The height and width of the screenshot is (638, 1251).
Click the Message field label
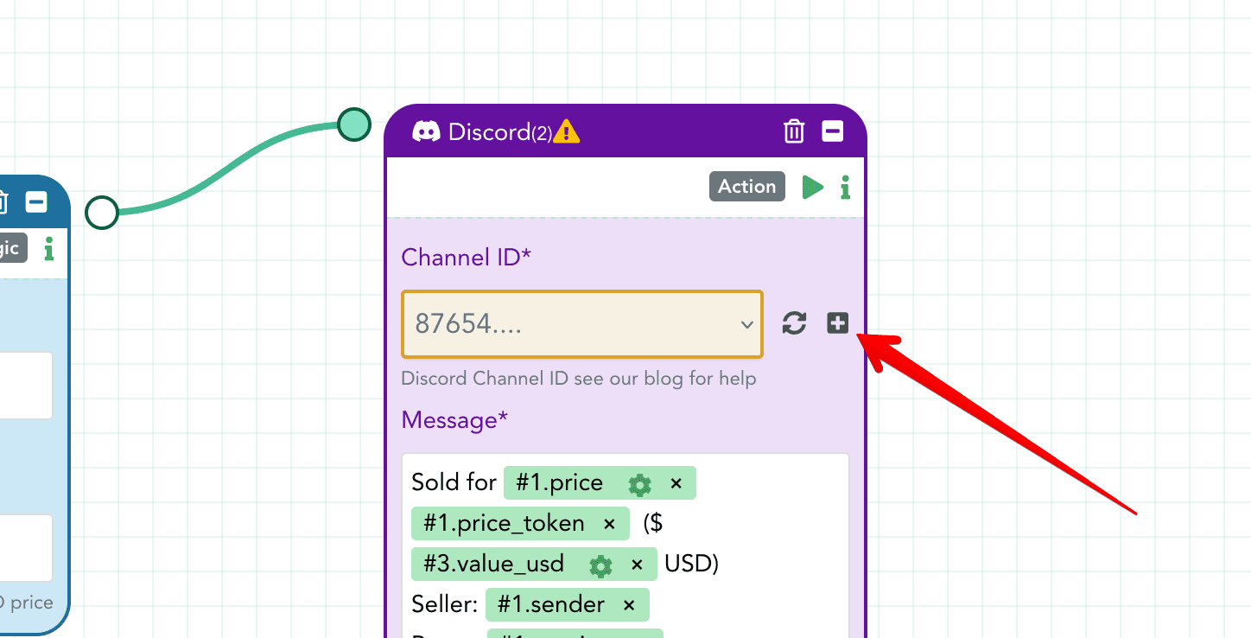[454, 420]
